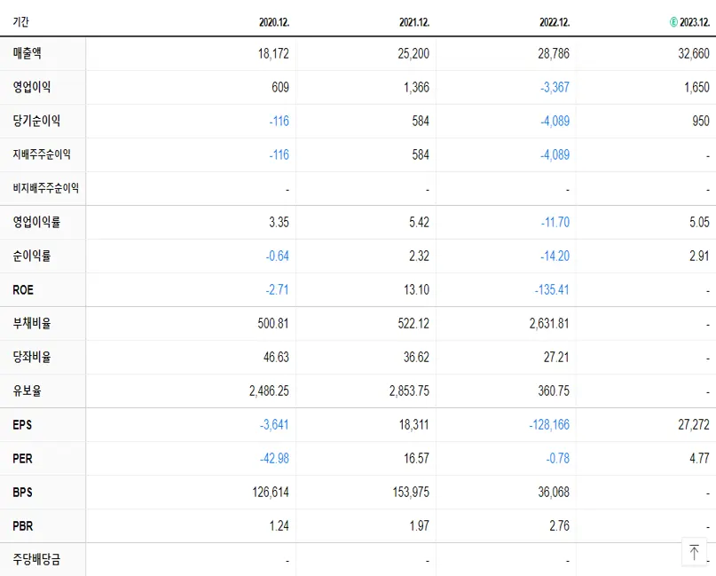Click the 비지배주주순이익 row label

[45, 188]
